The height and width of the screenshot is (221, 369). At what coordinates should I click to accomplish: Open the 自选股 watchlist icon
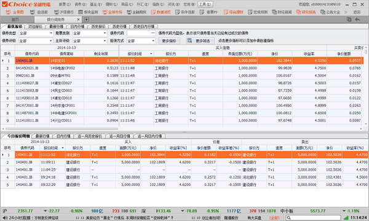(x=32, y=12)
